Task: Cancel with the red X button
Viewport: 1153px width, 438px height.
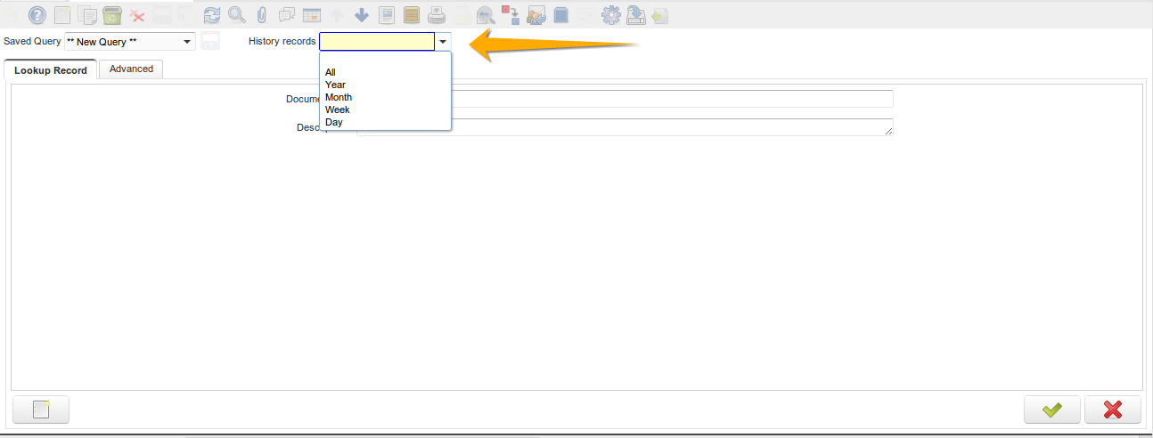Action: (1112, 410)
